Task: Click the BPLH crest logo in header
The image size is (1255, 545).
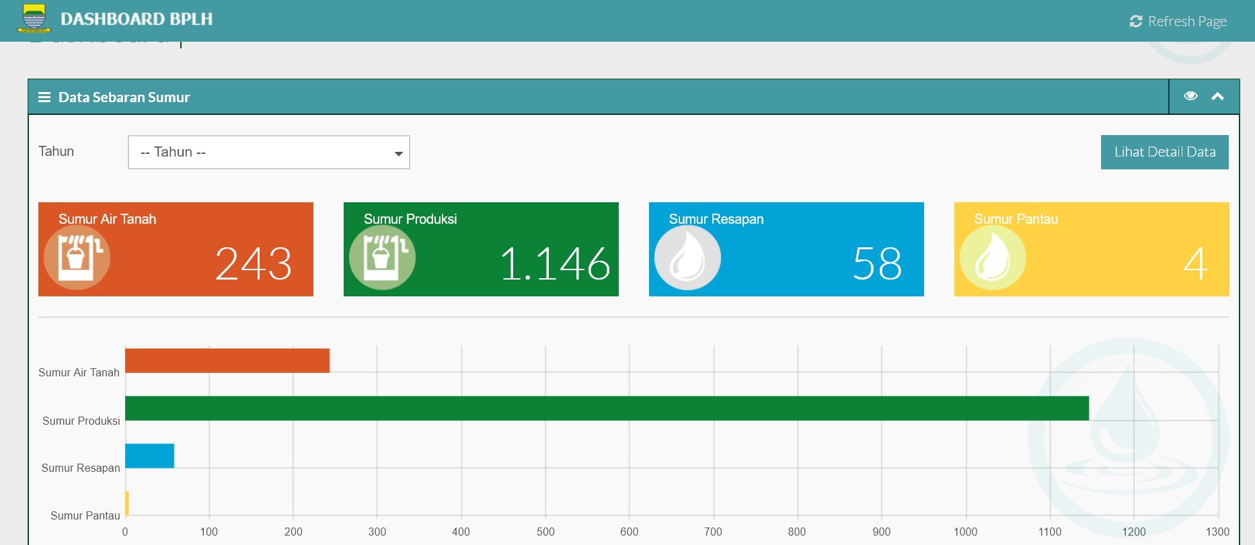Action: pyautogui.click(x=34, y=19)
